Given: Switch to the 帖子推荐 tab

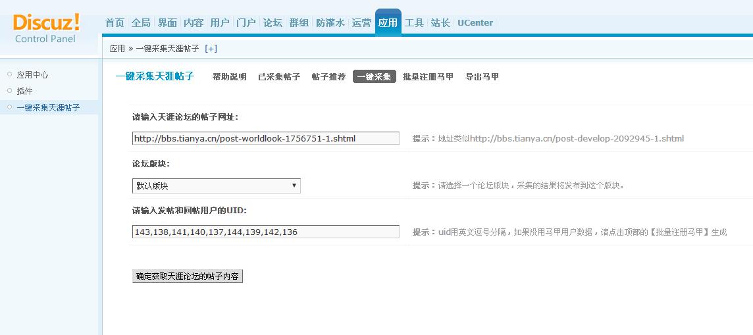Looking at the screenshot, I should tap(328, 77).
